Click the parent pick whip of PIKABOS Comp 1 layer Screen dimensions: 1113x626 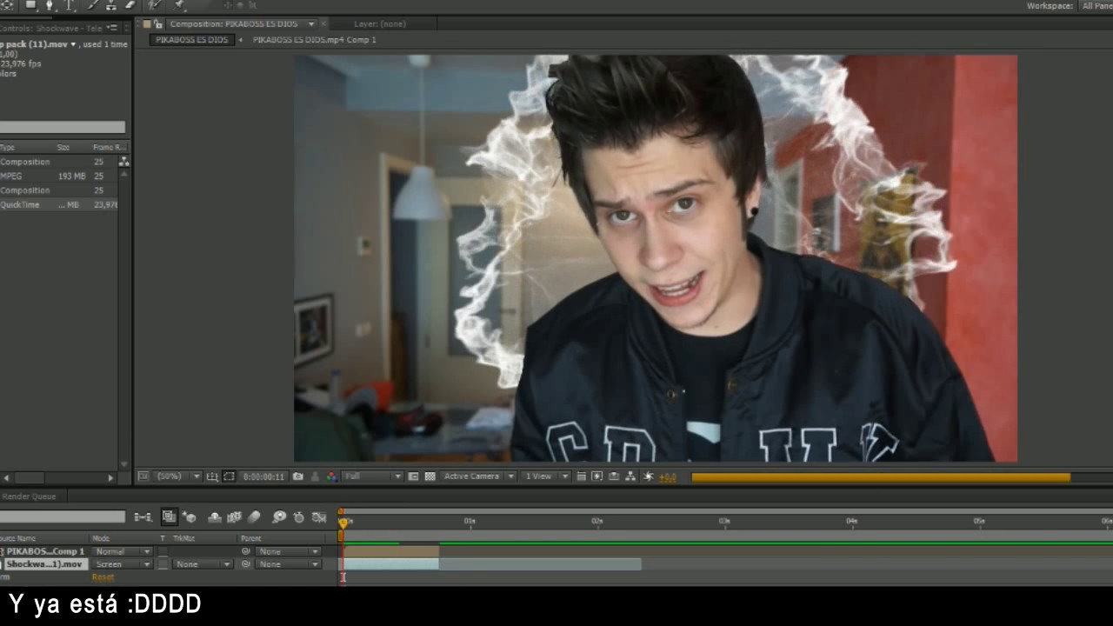click(x=245, y=551)
